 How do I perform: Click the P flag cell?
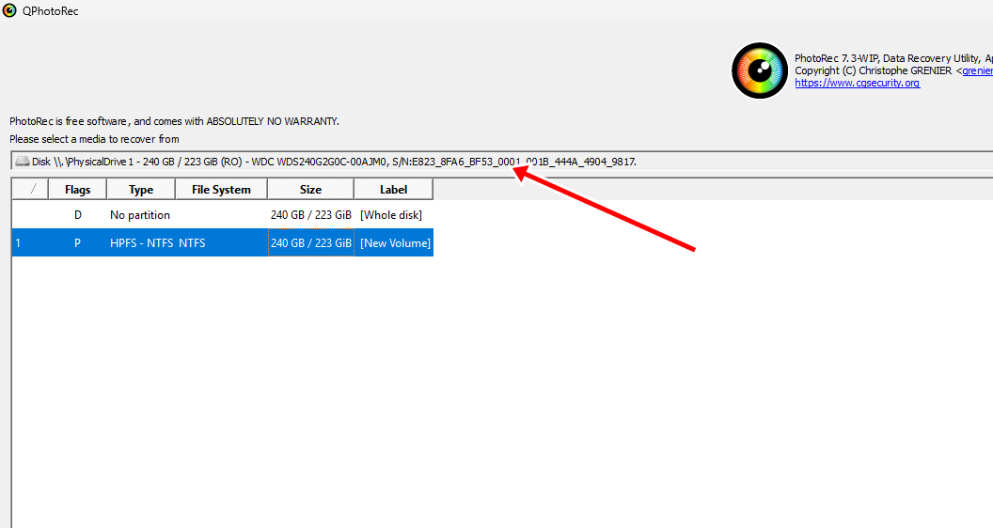coord(77,243)
